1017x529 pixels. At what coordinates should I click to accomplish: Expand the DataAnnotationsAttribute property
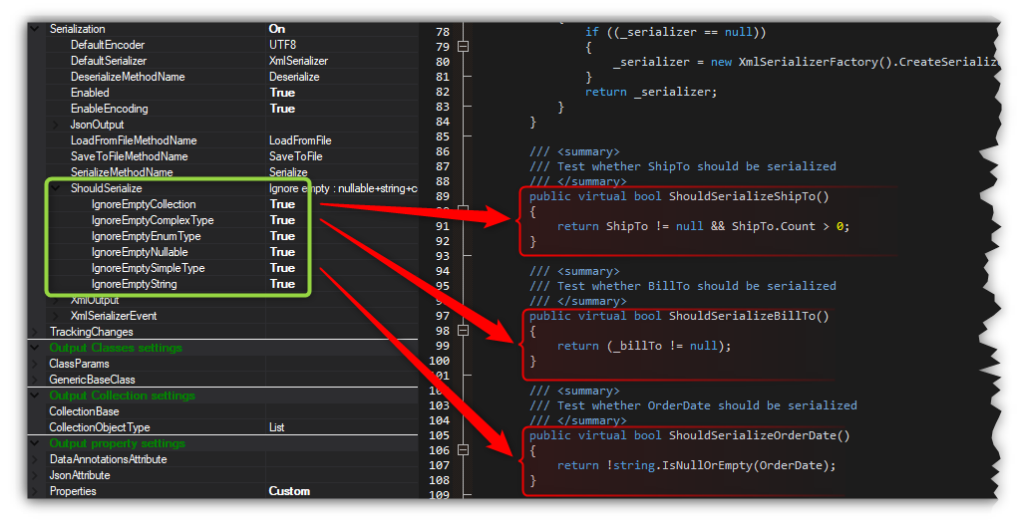(x=37, y=459)
